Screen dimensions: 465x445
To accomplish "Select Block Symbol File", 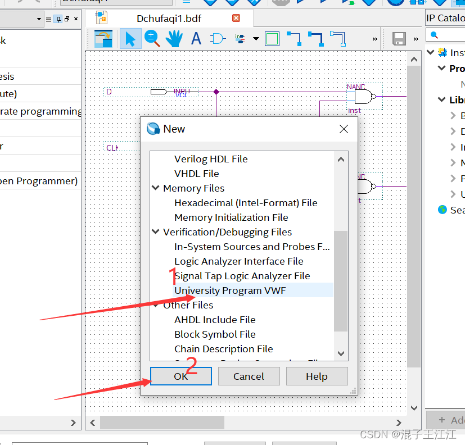I will click(x=215, y=334).
